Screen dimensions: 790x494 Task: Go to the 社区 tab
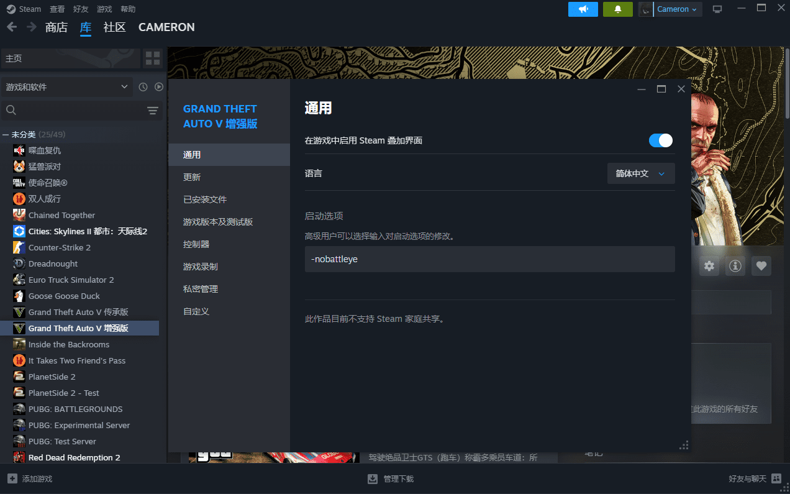pos(115,27)
